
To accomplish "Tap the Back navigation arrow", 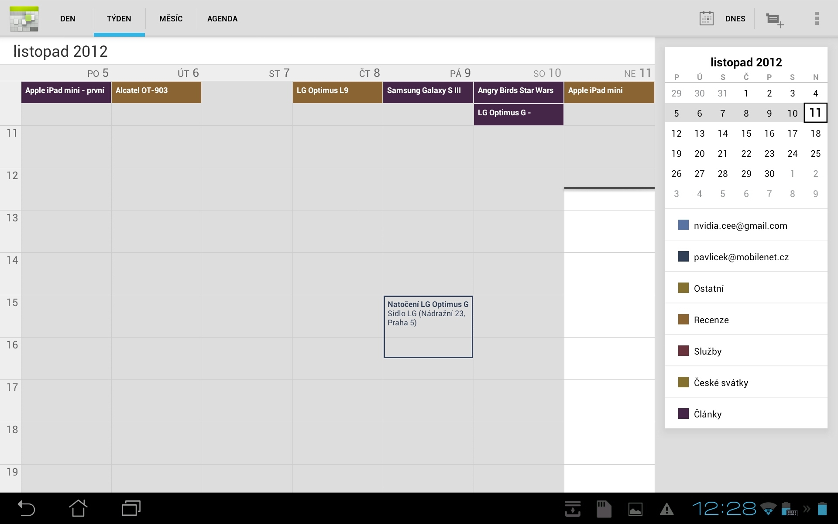I will pyautogui.click(x=26, y=508).
